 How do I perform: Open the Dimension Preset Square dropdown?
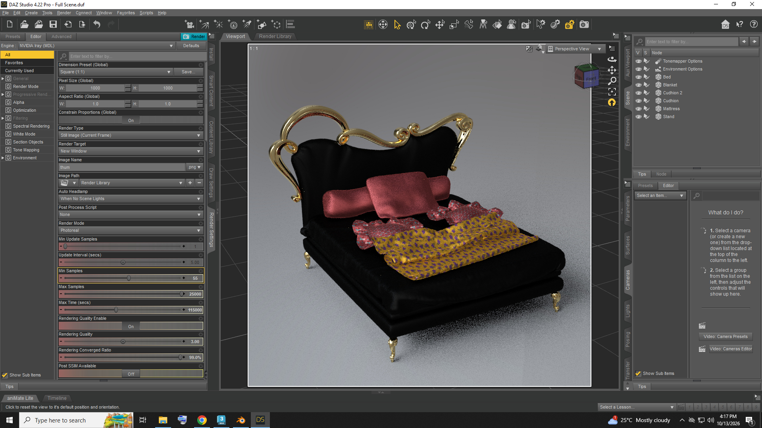[115, 72]
